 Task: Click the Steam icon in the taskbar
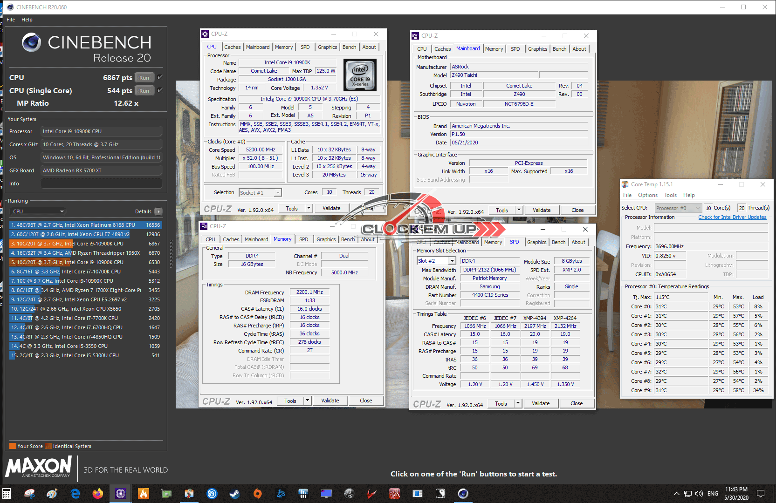[x=234, y=494]
